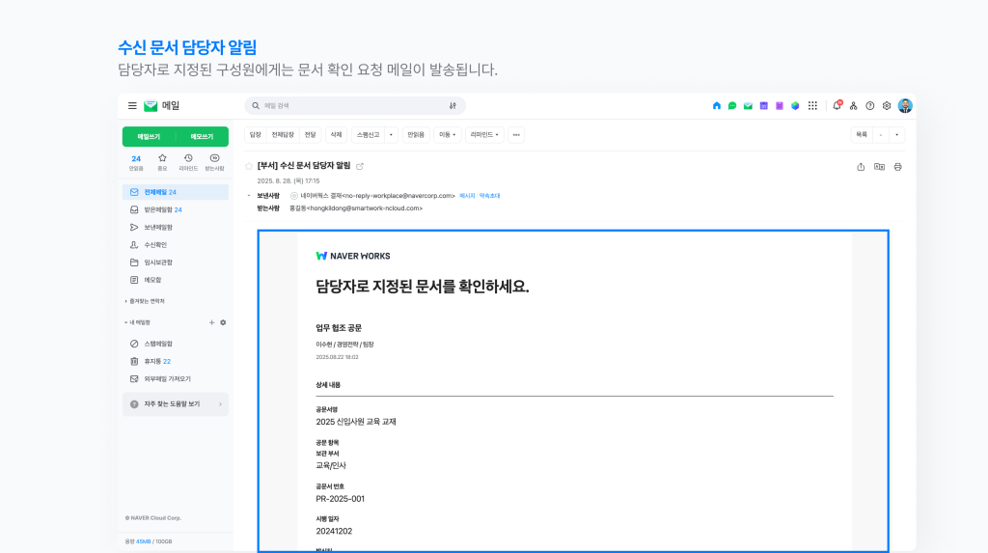Click 메시지 link next to sender

coord(467,196)
